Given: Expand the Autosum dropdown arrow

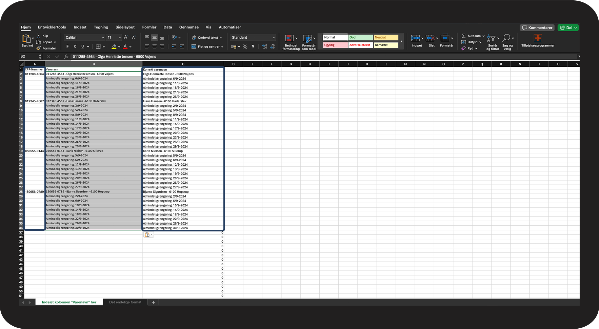Looking at the screenshot, I should point(483,36).
